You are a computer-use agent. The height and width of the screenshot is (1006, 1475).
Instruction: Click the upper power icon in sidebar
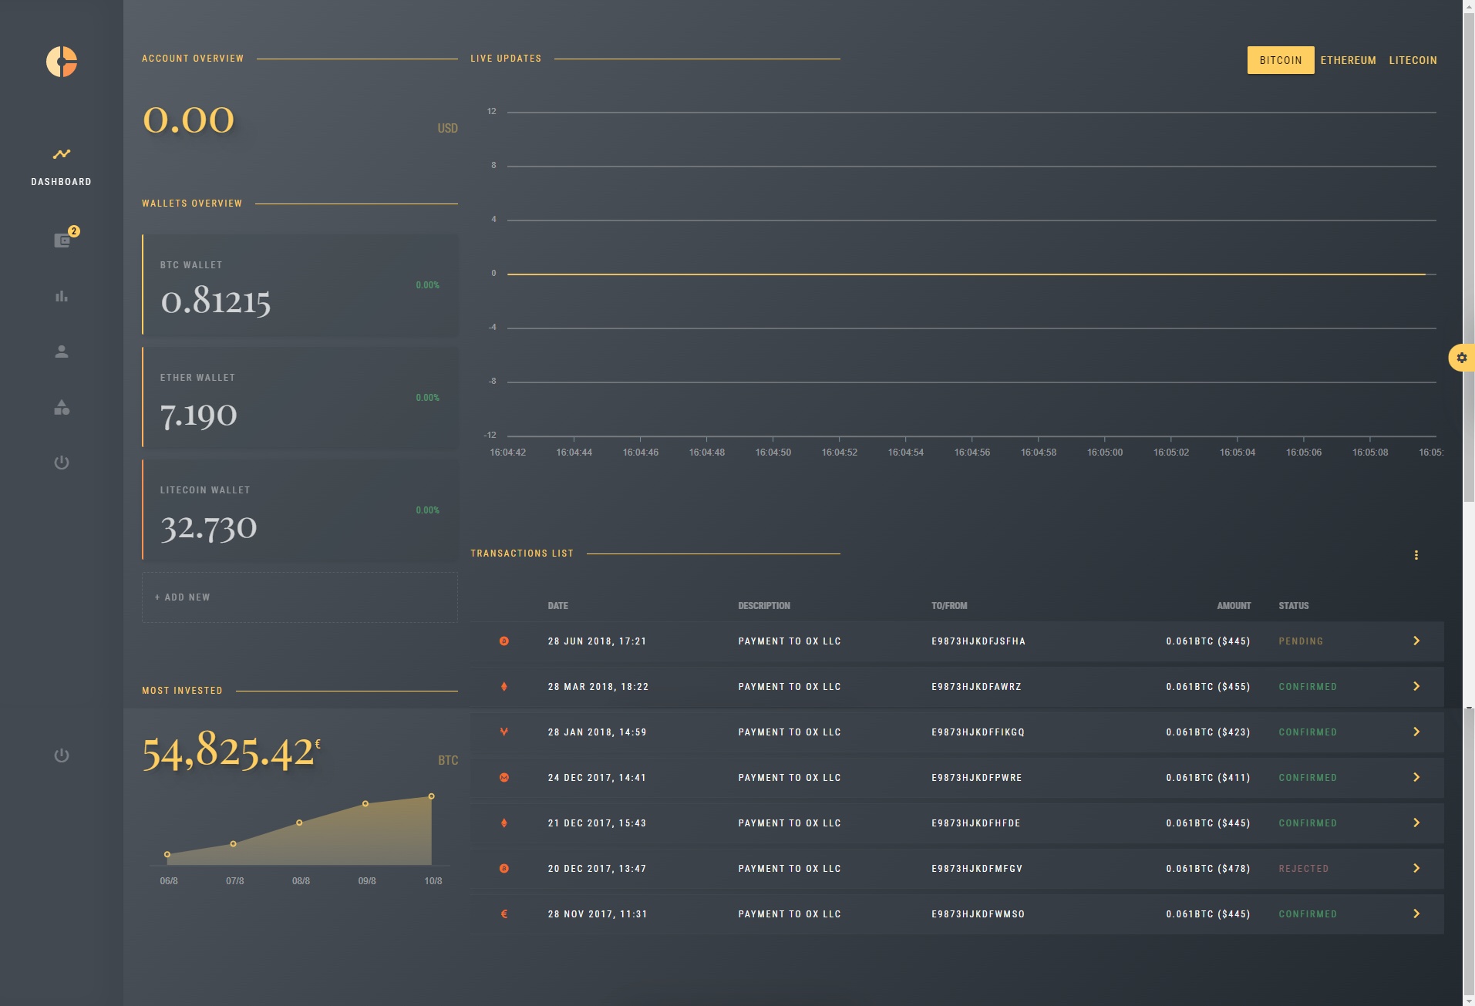(62, 463)
